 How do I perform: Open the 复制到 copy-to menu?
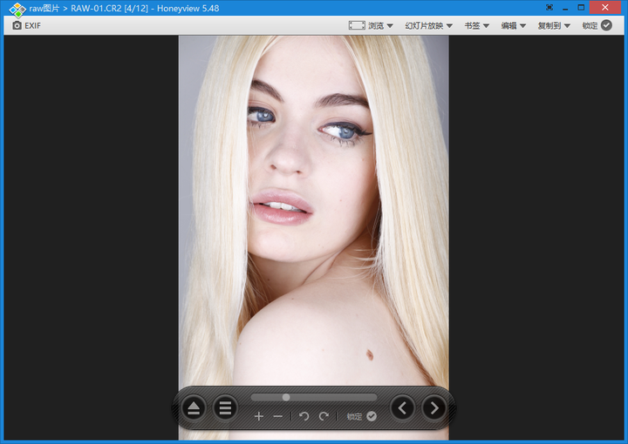[x=554, y=25]
